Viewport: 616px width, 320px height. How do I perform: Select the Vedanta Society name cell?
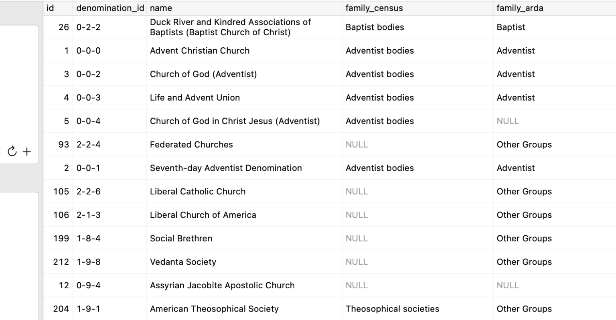click(183, 262)
